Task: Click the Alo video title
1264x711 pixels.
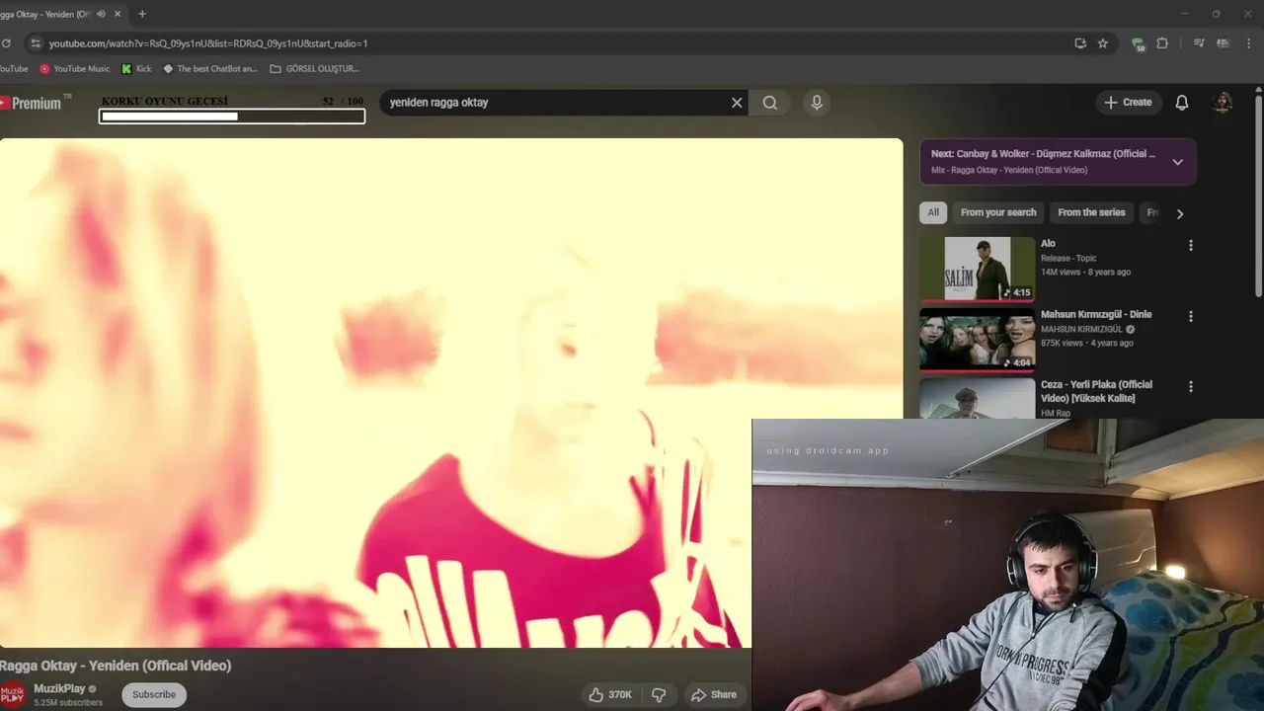Action: point(1048,243)
